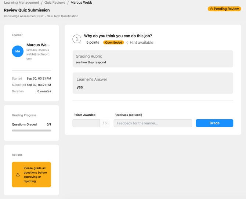
Task: Click the learner email address
Action: [38, 54]
